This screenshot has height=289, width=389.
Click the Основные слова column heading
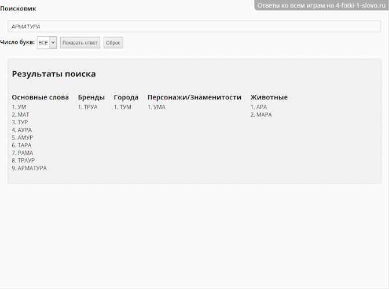(40, 97)
